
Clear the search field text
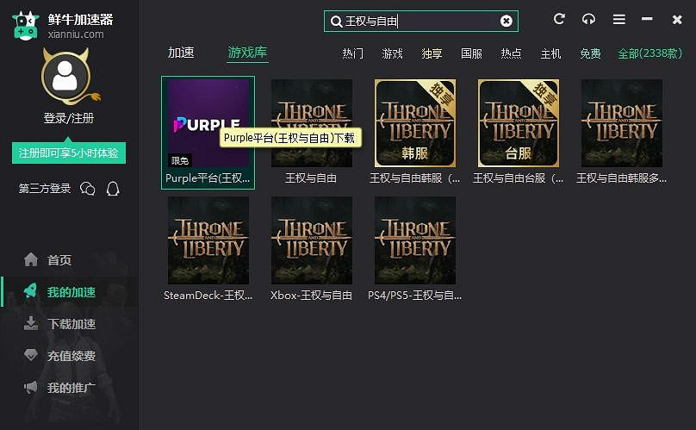[x=506, y=21]
